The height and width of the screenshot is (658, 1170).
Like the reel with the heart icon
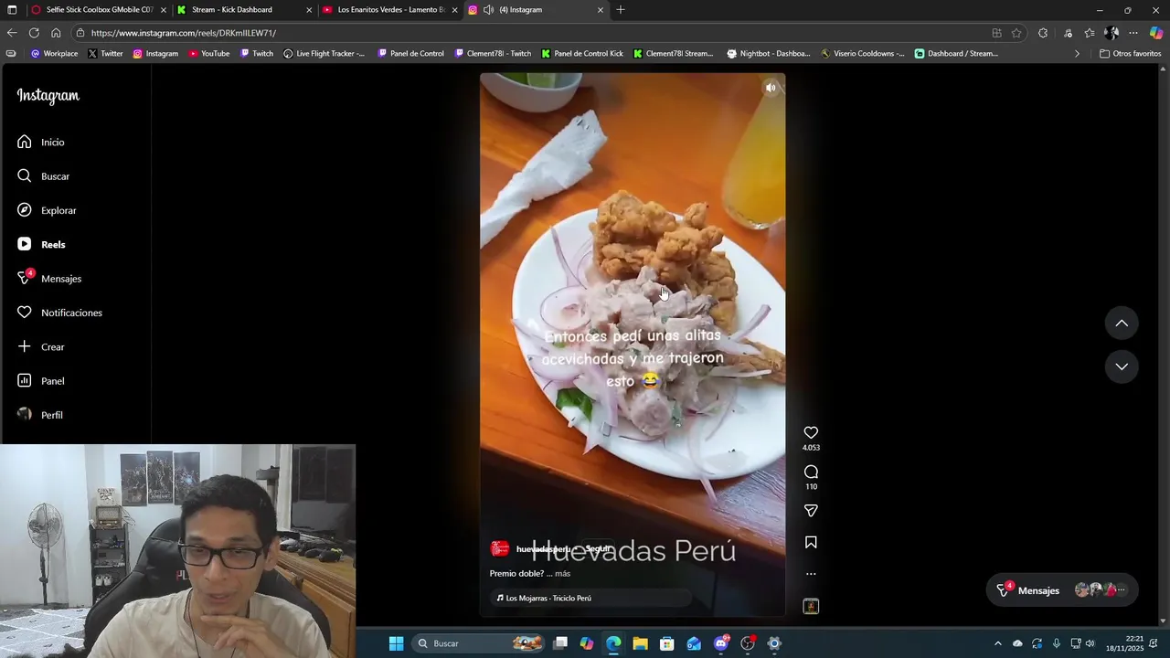811,432
